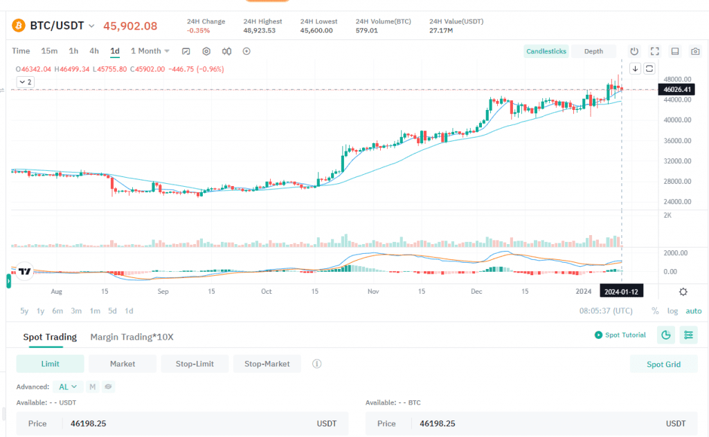Enter fullscreen chart mode
This screenshot has height=437, width=709.
[x=655, y=51]
